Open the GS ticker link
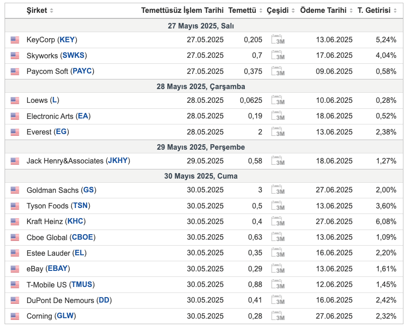Image resolution: width=408 pixels, height=326 pixels. click(88, 190)
